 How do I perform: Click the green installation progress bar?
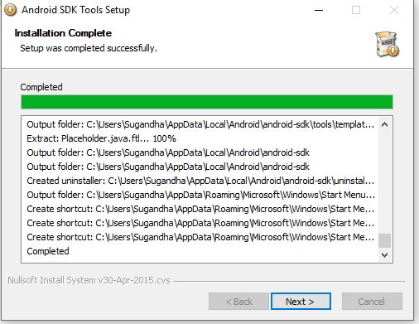point(207,102)
